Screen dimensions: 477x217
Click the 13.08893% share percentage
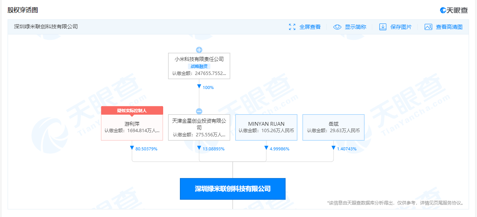pyautogui.click(x=213, y=149)
